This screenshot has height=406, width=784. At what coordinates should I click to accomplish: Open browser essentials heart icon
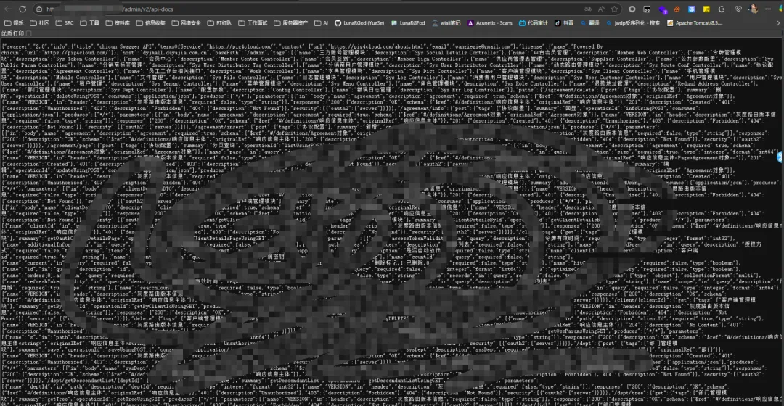738,9
